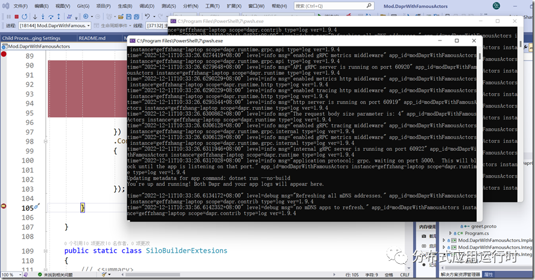Viewport: 535px width, 280px height.
Task: Select greet.proto in Solution Explorer
Action: [484, 226]
